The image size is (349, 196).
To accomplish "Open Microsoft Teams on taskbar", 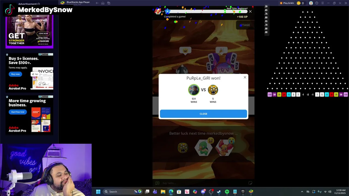I will pos(155,192).
